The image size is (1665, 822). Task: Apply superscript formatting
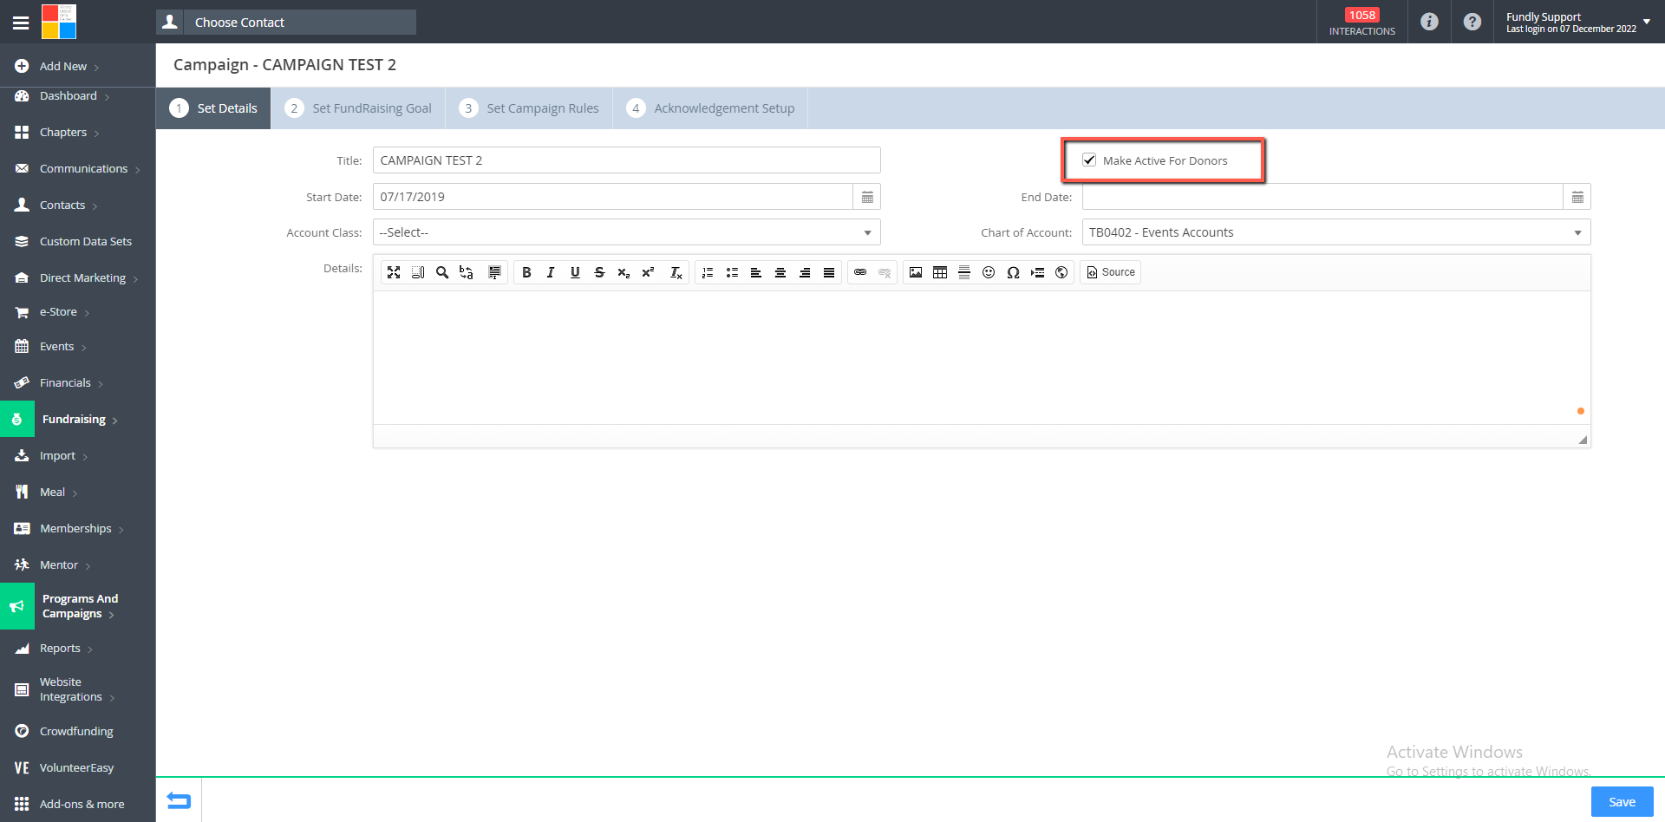[648, 272]
